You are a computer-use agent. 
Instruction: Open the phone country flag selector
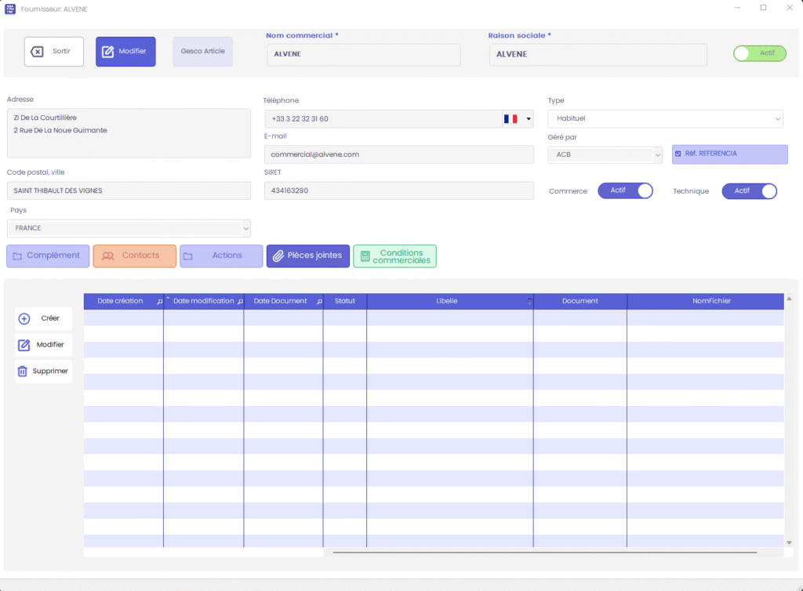click(518, 119)
